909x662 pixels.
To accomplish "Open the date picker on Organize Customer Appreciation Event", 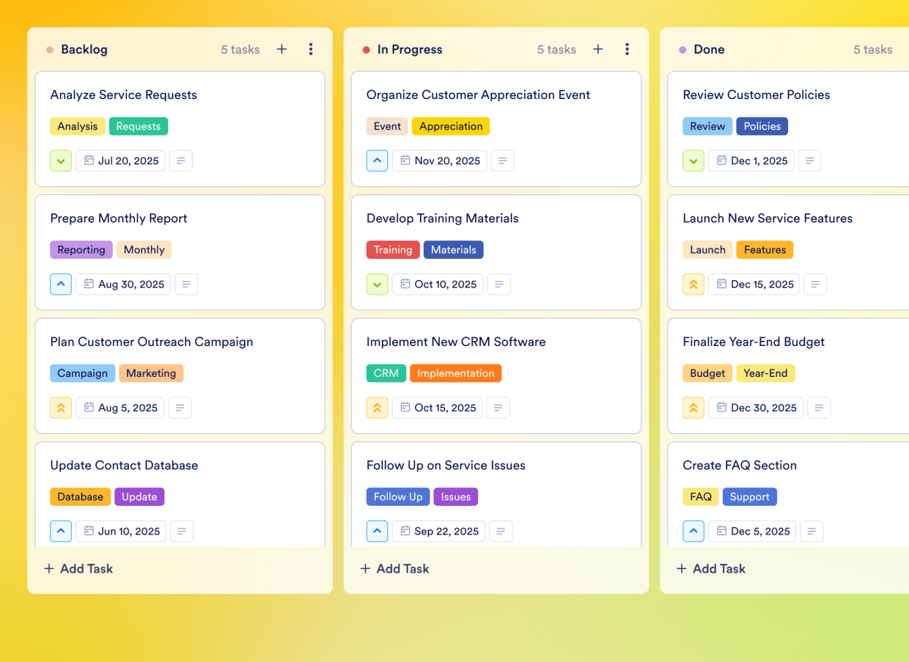I will tap(439, 161).
